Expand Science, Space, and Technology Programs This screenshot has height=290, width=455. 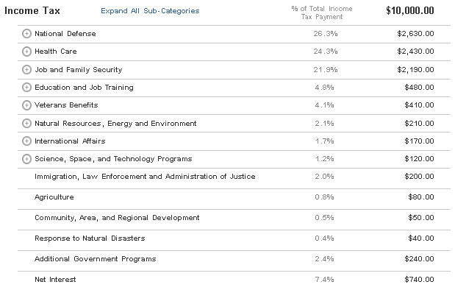pos(26,159)
